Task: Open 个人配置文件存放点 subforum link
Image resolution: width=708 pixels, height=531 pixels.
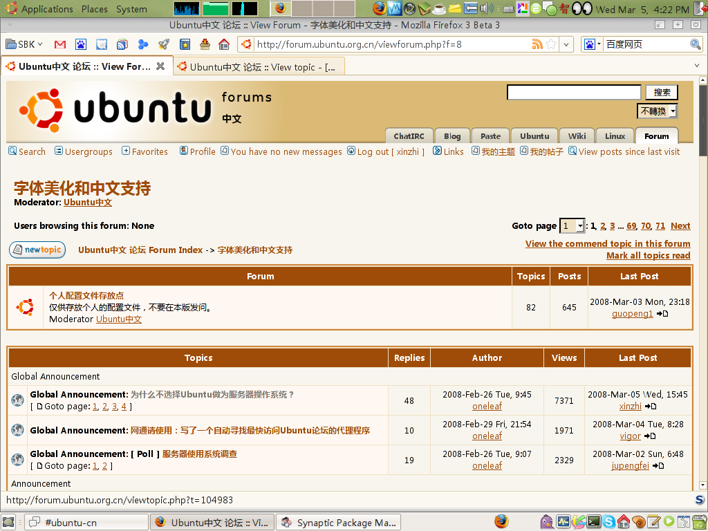Action: (86, 296)
